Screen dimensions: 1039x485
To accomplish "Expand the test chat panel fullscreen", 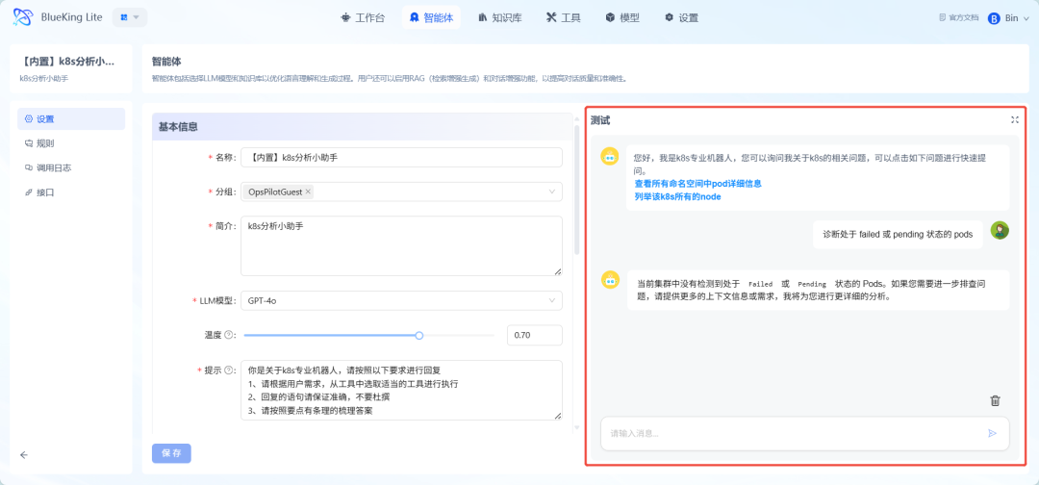I will (x=1014, y=120).
